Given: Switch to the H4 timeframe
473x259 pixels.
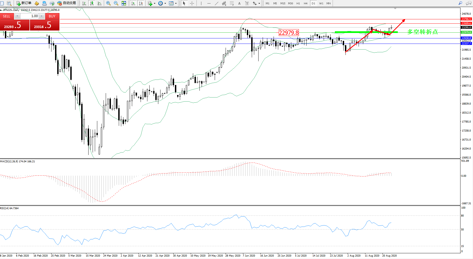Looking at the screenshot, I should (x=305, y=3).
